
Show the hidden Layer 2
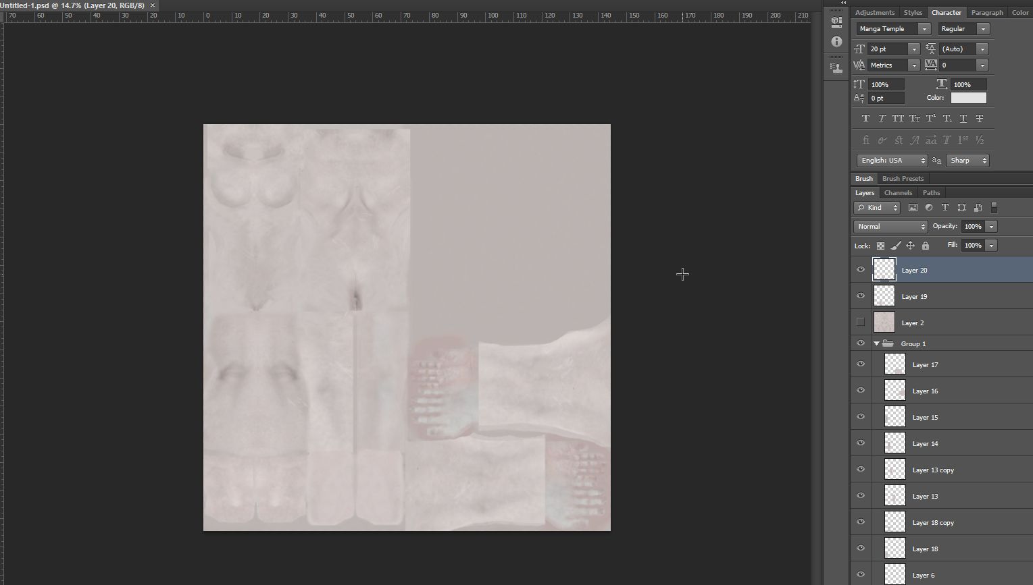[861, 323]
